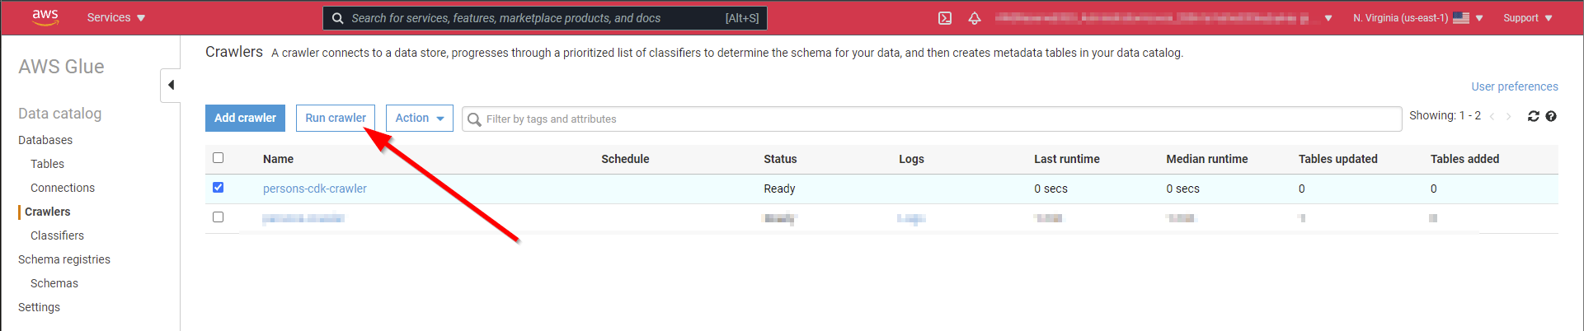This screenshot has width=1584, height=331.
Task: Navigate to Tables in sidebar
Action: (47, 164)
